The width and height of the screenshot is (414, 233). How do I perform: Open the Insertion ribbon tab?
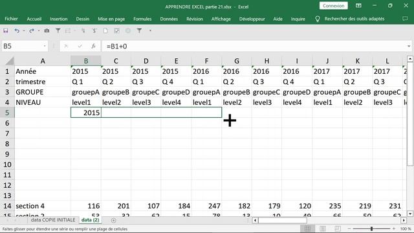pyautogui.click(x=59, y=19)
